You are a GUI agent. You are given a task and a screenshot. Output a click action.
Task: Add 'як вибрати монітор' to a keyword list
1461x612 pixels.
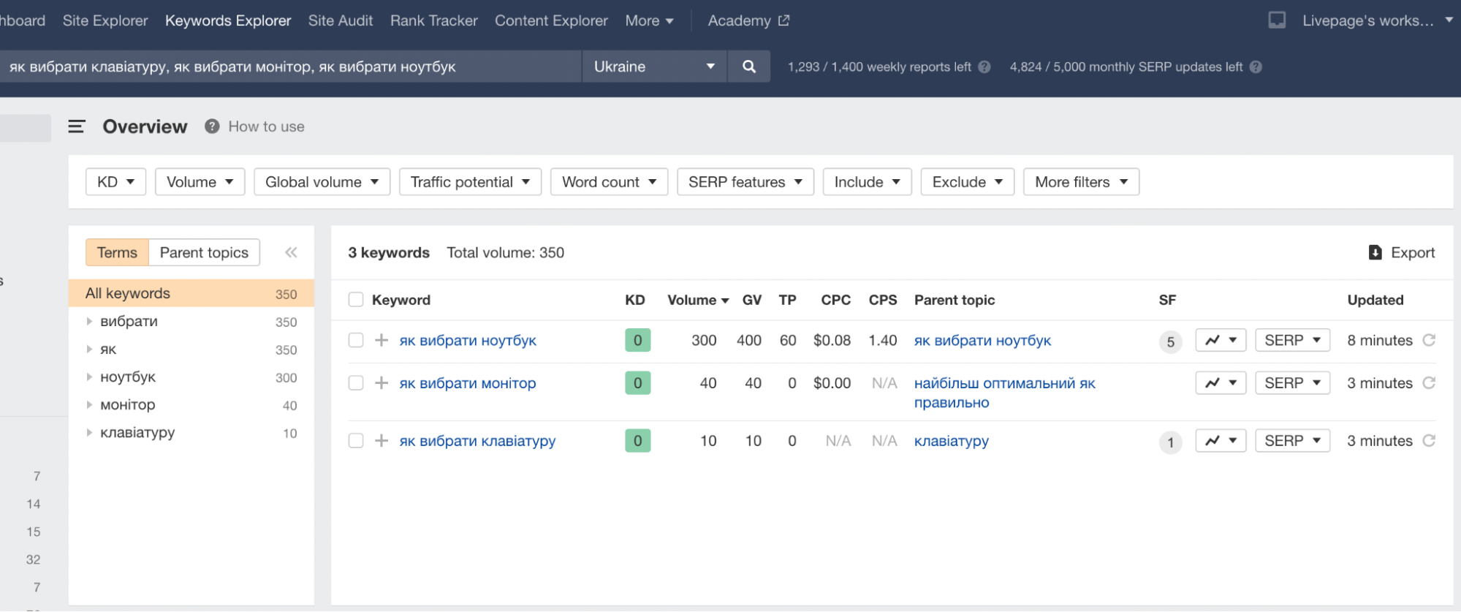382,383
